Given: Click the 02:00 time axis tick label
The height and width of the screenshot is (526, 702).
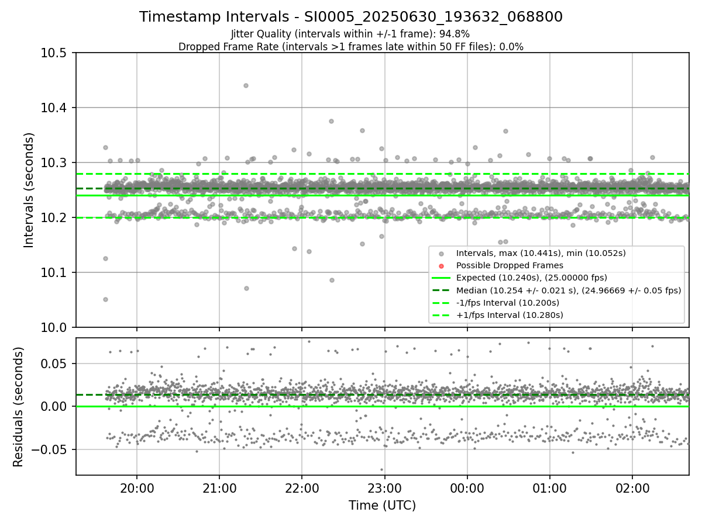Looking at the screenshot, I should (x=632, y=488).
